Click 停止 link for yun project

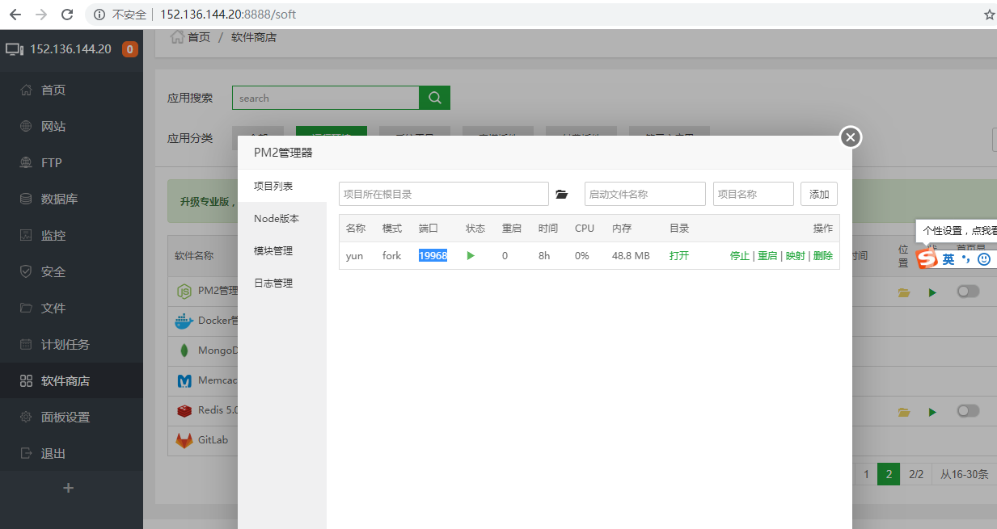pos(739,256)
